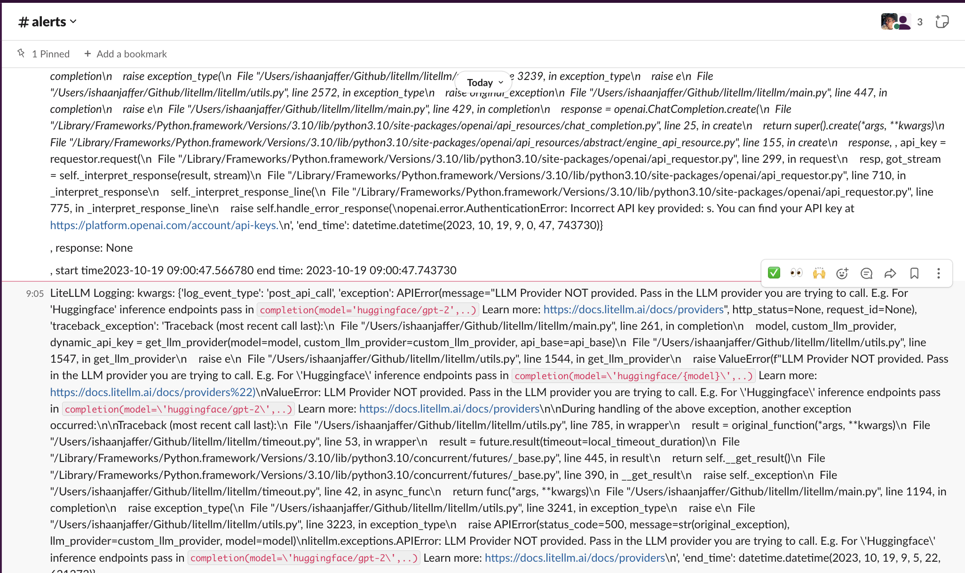Click the pin icon beside Pinned
Viewport: 965px width, 573px height.
[21, 53]
